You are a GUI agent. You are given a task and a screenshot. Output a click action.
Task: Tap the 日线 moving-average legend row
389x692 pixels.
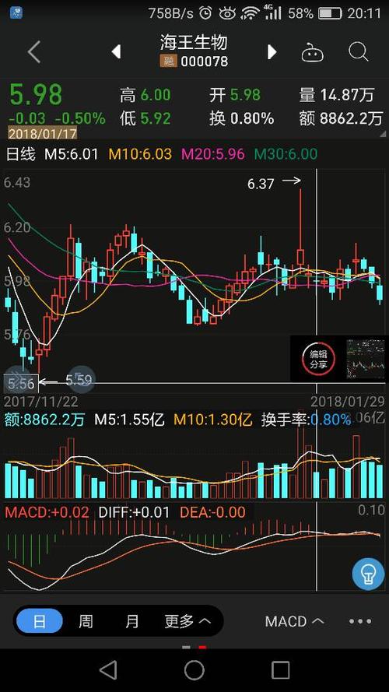point(162,154)
